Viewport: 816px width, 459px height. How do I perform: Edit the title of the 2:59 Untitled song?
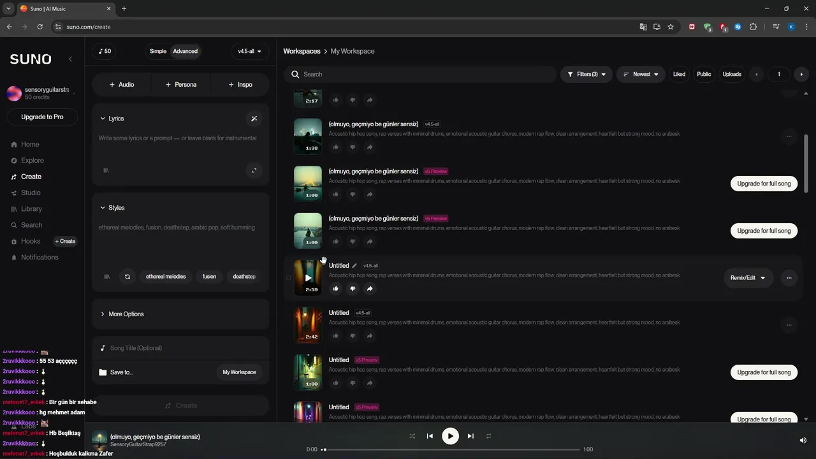(x=354, y=266)
